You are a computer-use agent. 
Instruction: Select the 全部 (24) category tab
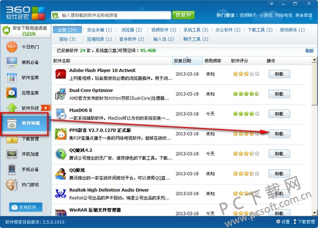(67, 30)
